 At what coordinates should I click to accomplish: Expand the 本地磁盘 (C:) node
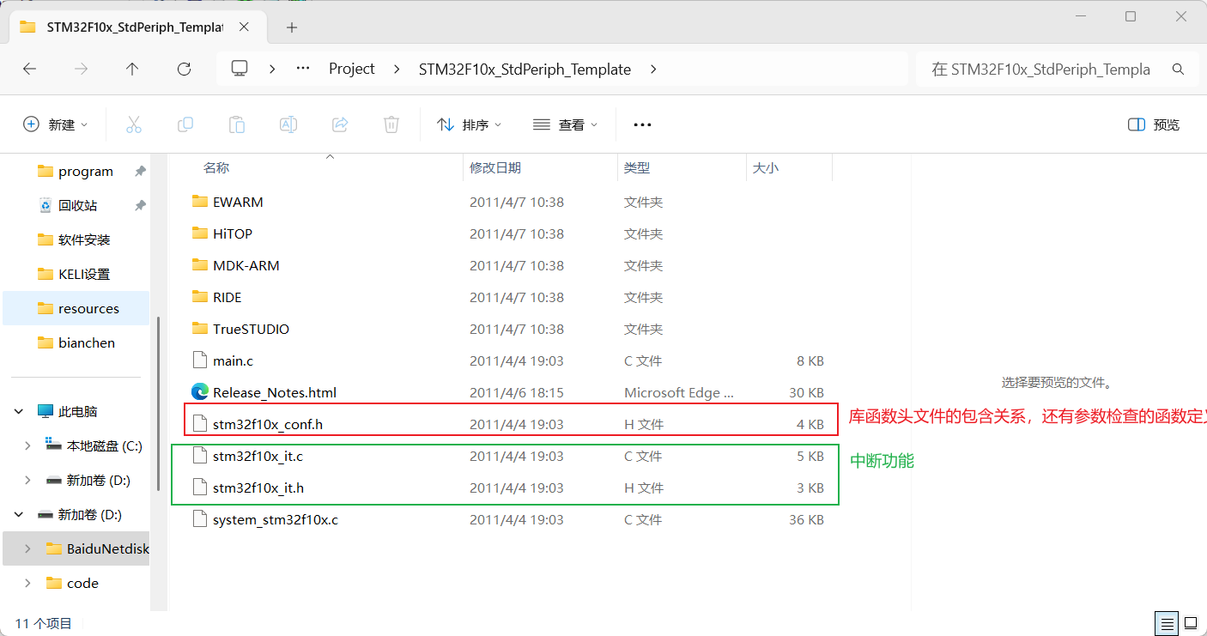click(27, 446)
